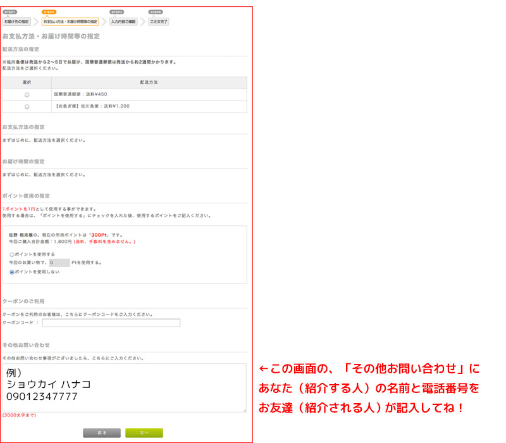Viewport: 506px width, 443px height.
Task: Click the STEP1 お届け先の指定 step box
Action: click(x=16, y=22)
